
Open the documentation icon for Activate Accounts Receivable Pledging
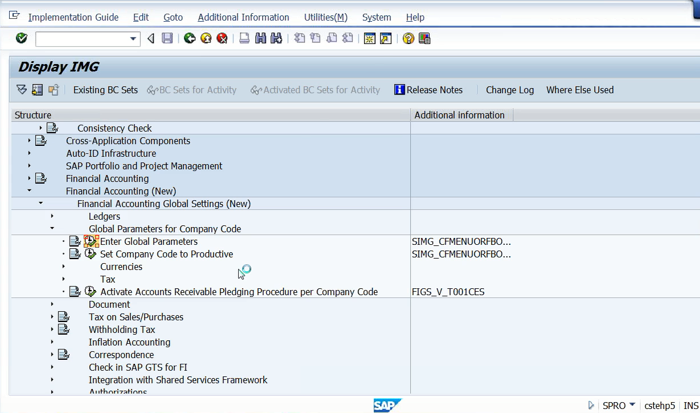75,292
